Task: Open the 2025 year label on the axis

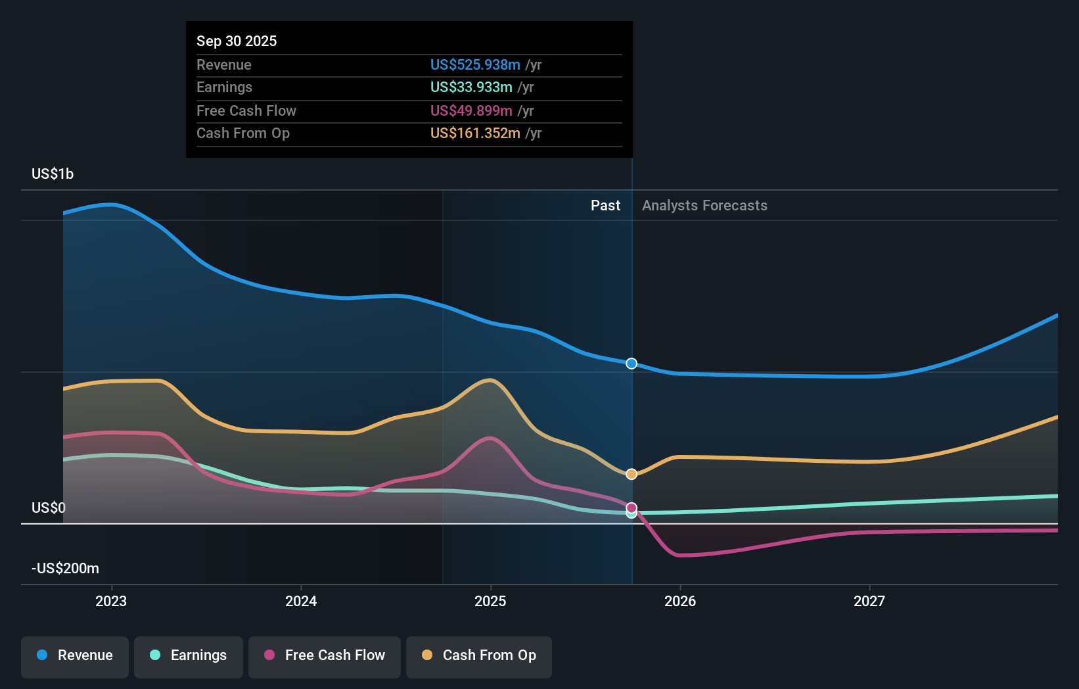Action: pyautogui.click(x=491, y=600)
